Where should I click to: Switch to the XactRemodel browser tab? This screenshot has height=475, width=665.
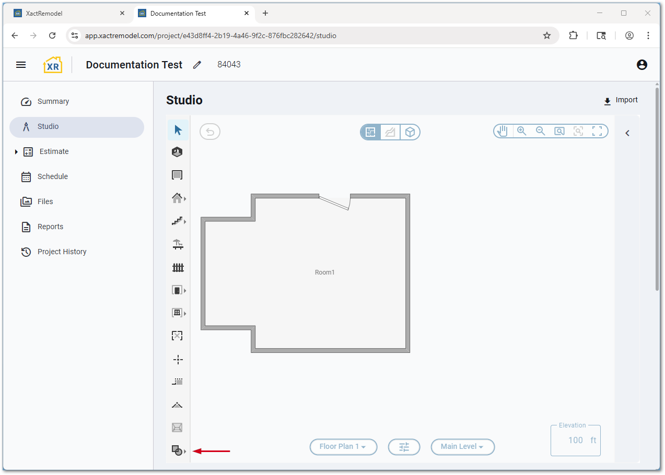tap(68, 14)
